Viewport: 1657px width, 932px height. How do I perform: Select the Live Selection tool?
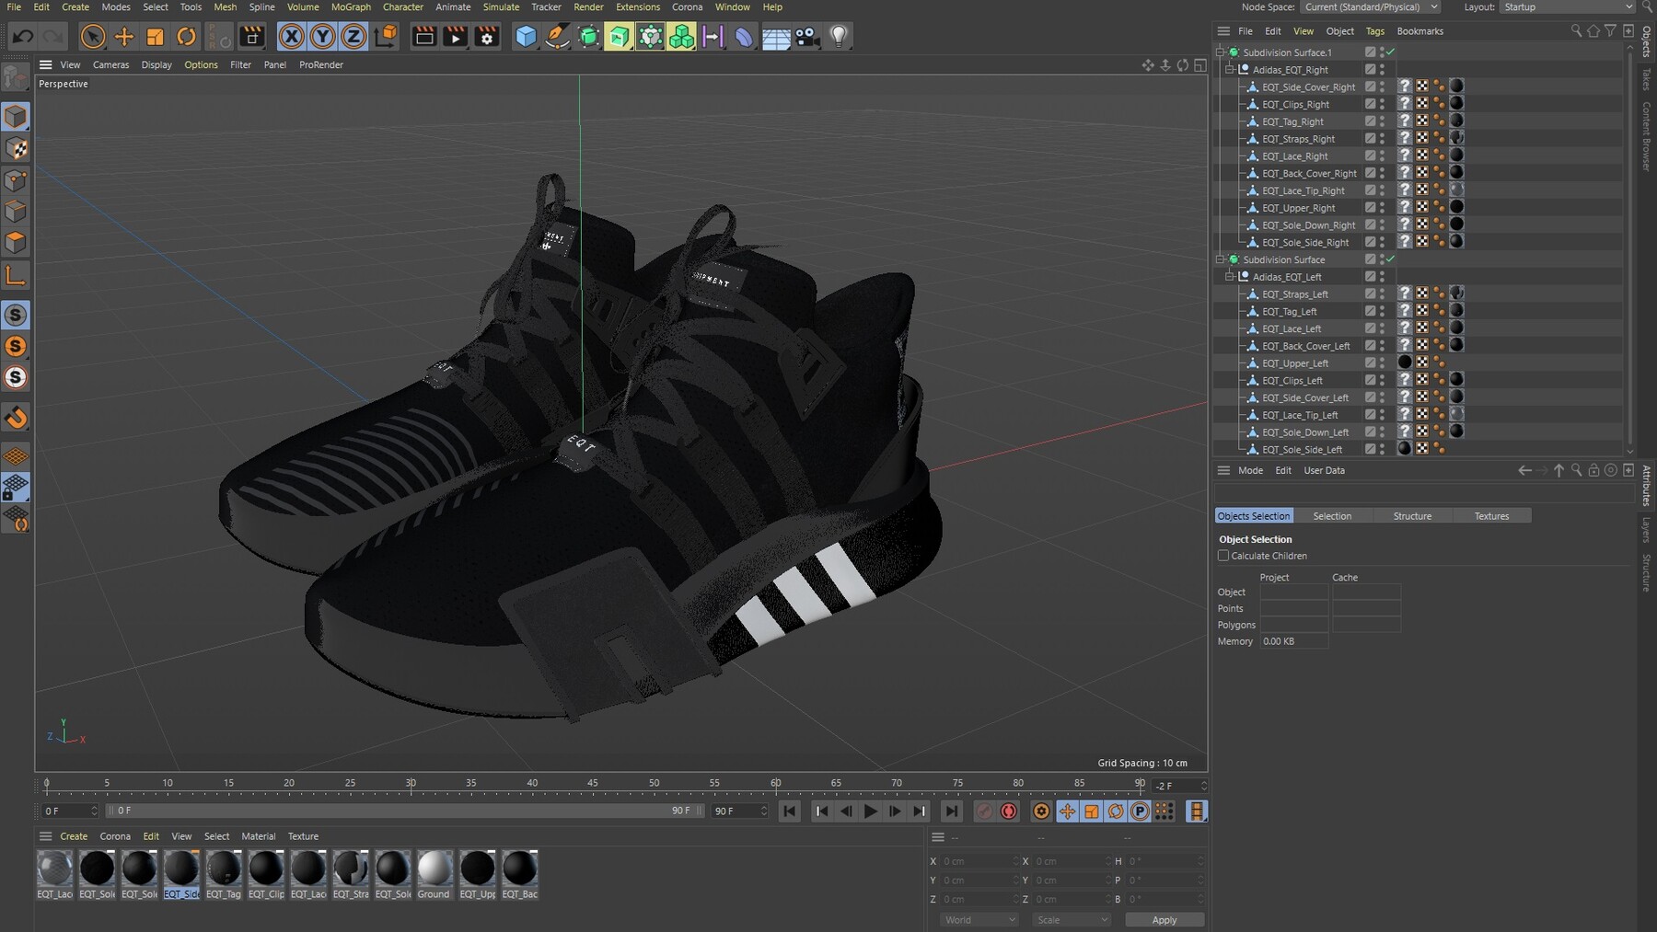click(x=93, y=37)
